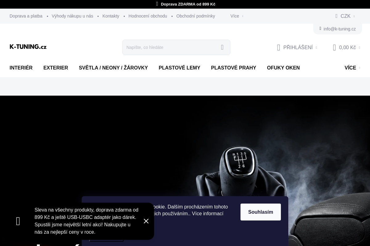Close the summer sale notification popup
This screenshot has width=370, height=246.
pyautogui.click(x=146, y=221)
